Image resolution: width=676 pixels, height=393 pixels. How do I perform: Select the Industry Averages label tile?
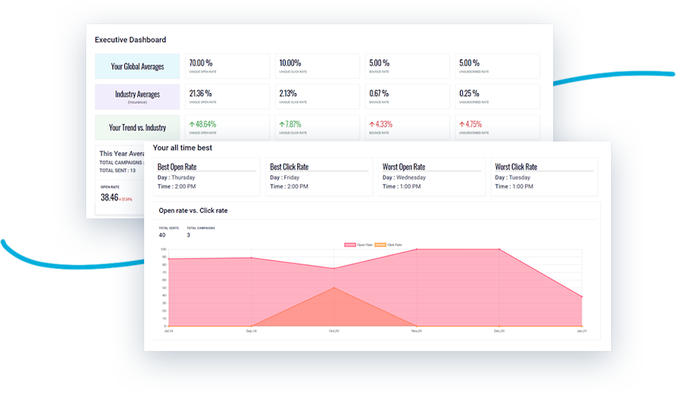coord(137,97)
